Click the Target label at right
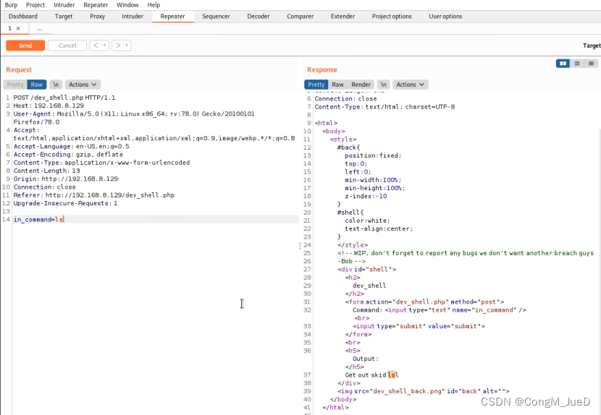The width and height of the screenshot is (601, 415). click(592, 46)
